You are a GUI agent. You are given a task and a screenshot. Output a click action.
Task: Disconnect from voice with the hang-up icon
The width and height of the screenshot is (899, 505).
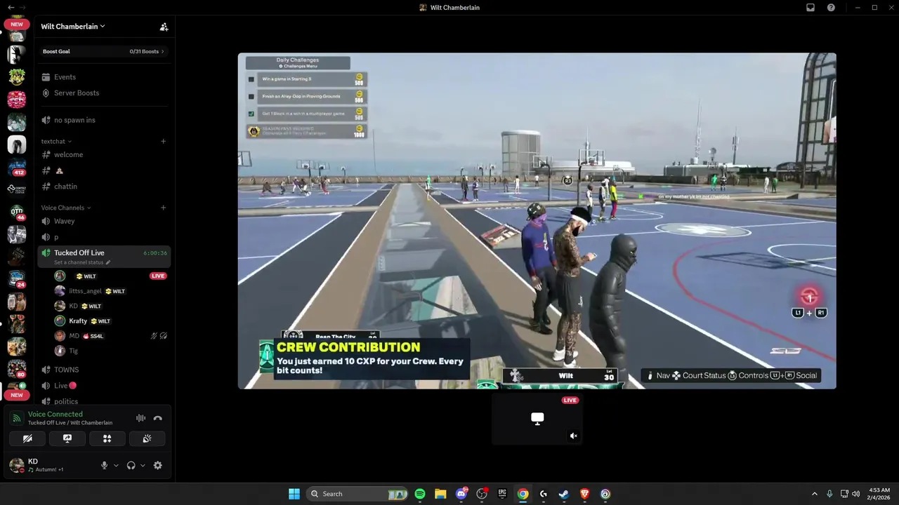(157, 418)
